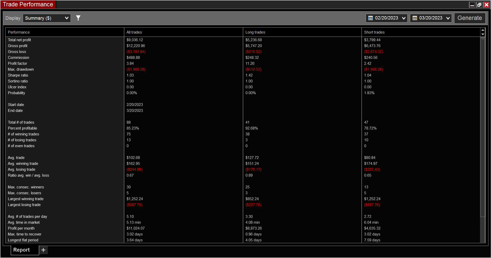Click the $9,036.12 total net profit value
This screenshot has height=258, width=491.
coord(135,40)
